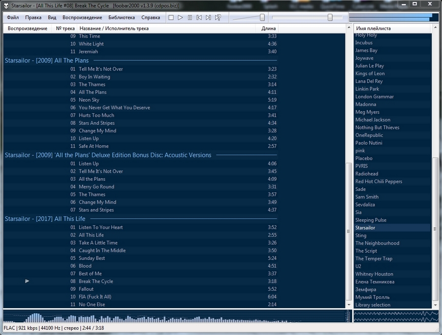Select the Red Hot Chili Peppers playlist
Screen dimensions: 442x335
[x=392, y=182]
